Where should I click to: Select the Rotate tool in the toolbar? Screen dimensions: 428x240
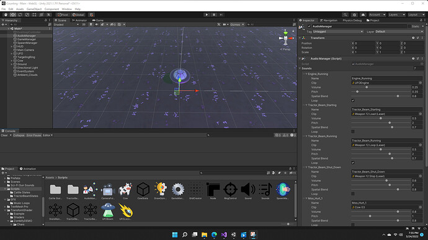click(20, 15)
